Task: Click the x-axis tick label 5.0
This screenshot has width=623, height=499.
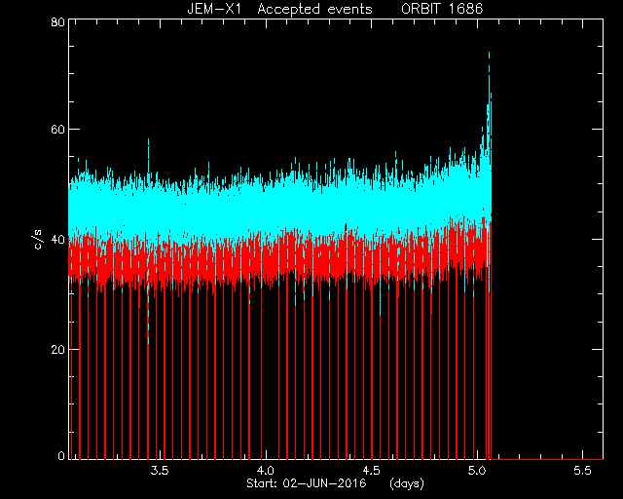Action: coord(477,471)
